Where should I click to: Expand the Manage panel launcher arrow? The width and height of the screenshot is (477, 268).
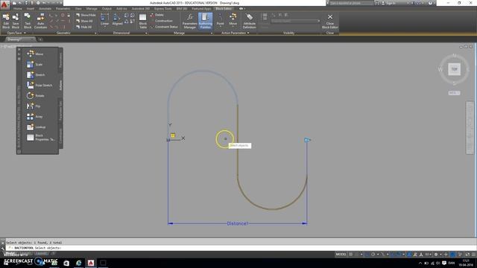tap(212, 33)
